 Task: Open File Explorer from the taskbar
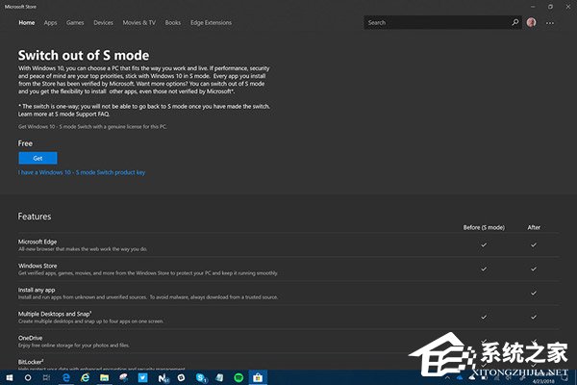105,377
